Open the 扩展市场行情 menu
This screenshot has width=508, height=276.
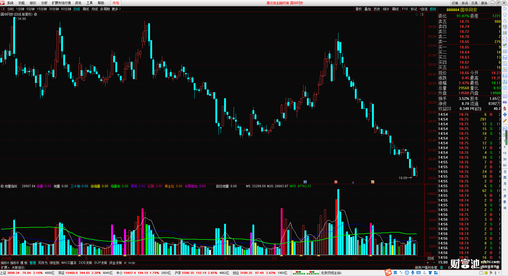(x=61, y=3)
